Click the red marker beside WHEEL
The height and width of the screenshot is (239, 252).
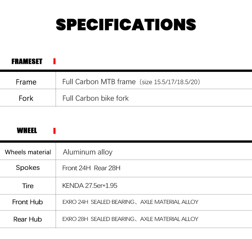coord(54,131)
